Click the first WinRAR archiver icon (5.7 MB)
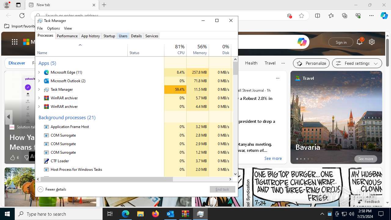This screenshot has height=220, width=391. point(46,98)
